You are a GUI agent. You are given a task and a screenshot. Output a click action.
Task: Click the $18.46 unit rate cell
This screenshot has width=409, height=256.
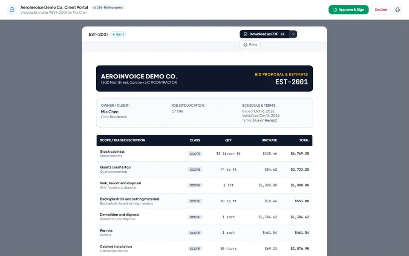click(271, 201)
